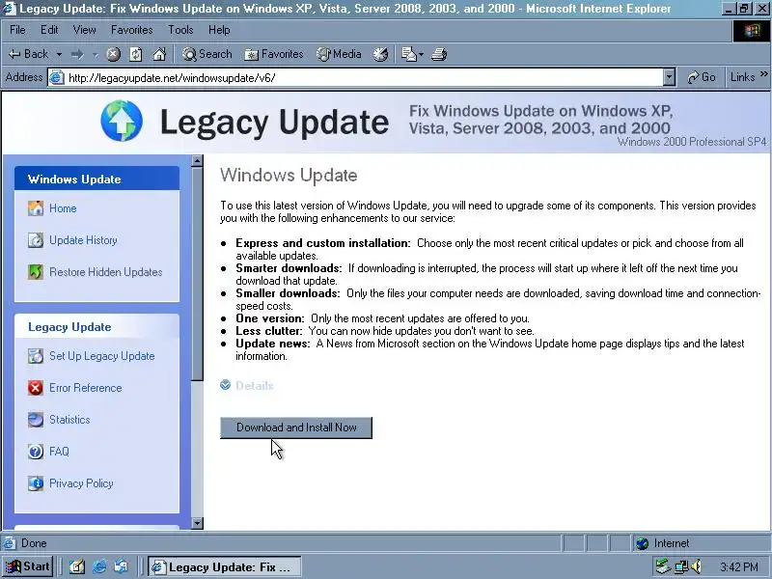Open the Favorites pane from toolbar
Image resolution: width=772 pixels, height=579 pixels.
point(274,54)
